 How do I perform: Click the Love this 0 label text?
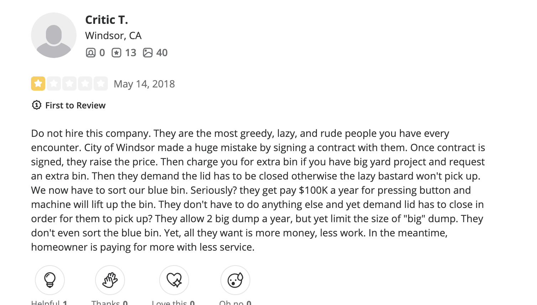tap(173, 302)
